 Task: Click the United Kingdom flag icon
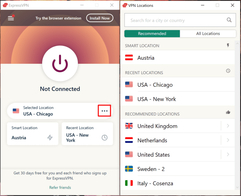click(129, 126)
